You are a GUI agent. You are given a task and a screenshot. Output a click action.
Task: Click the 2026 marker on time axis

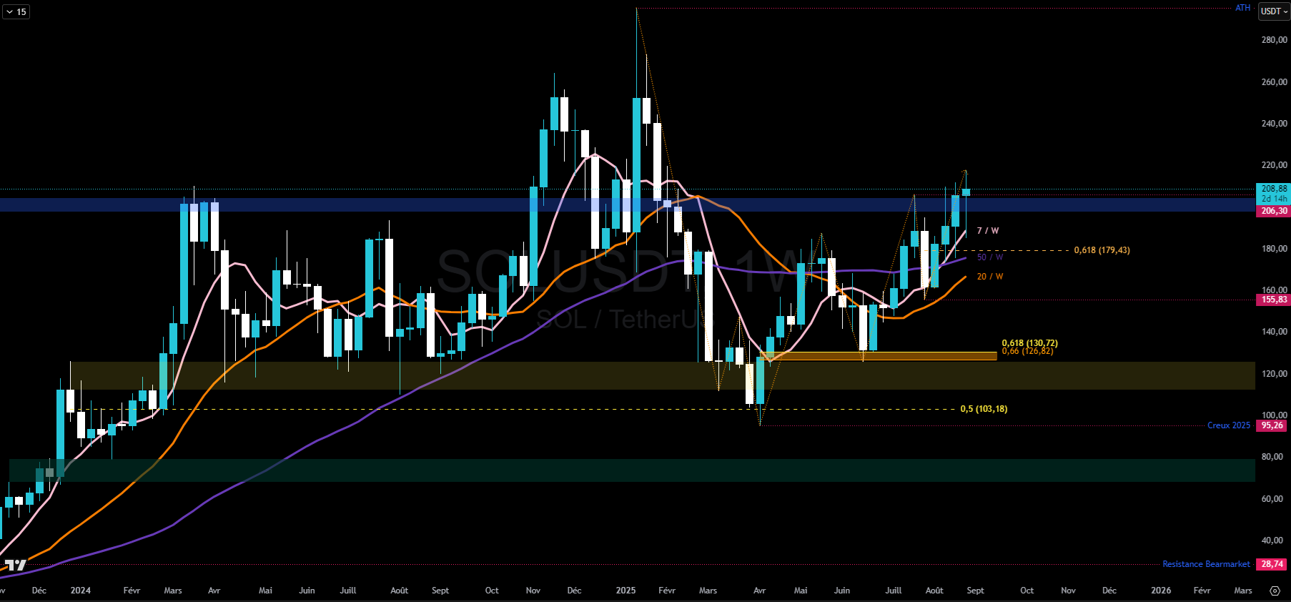(x=1161, y=591)
